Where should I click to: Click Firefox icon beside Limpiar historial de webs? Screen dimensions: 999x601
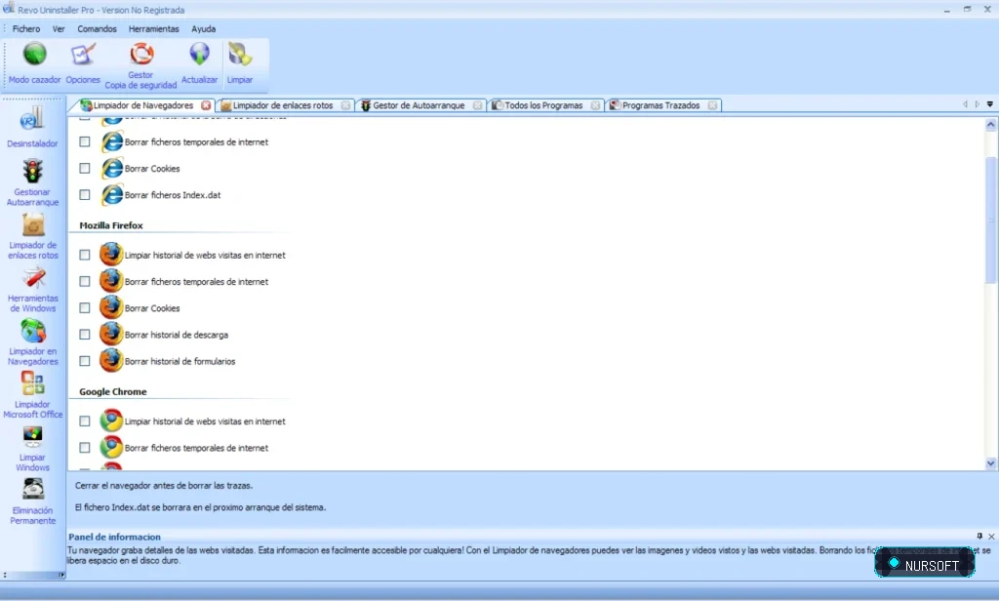111,255
